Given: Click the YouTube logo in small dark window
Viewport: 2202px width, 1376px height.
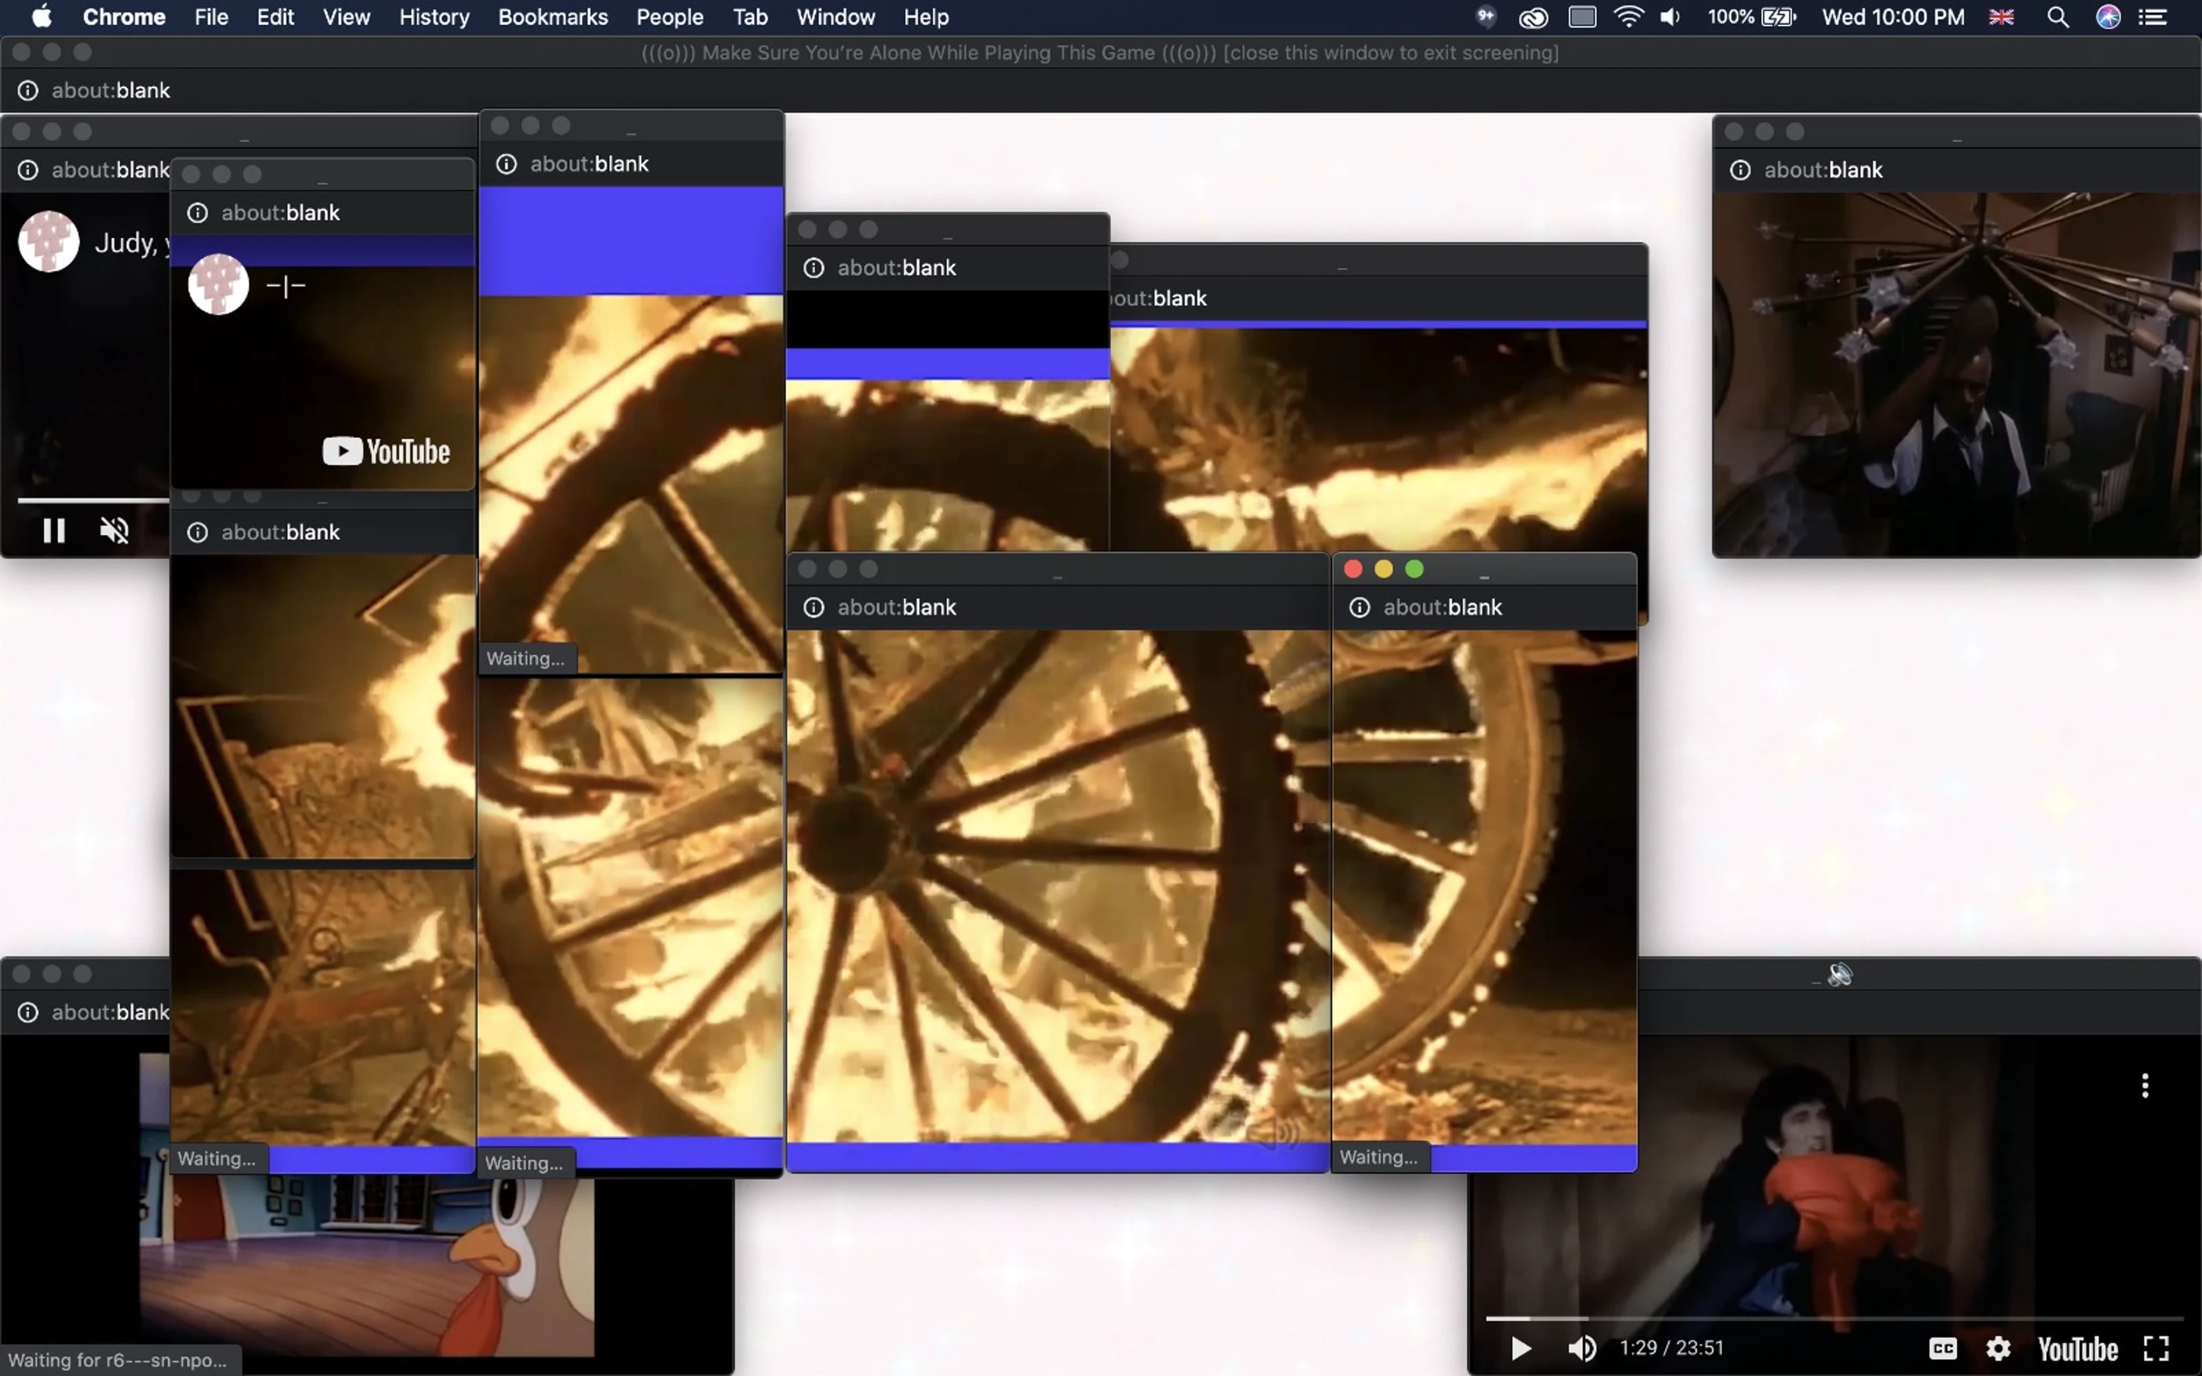Looking at the screenshot, I should [x=386, y=451].
